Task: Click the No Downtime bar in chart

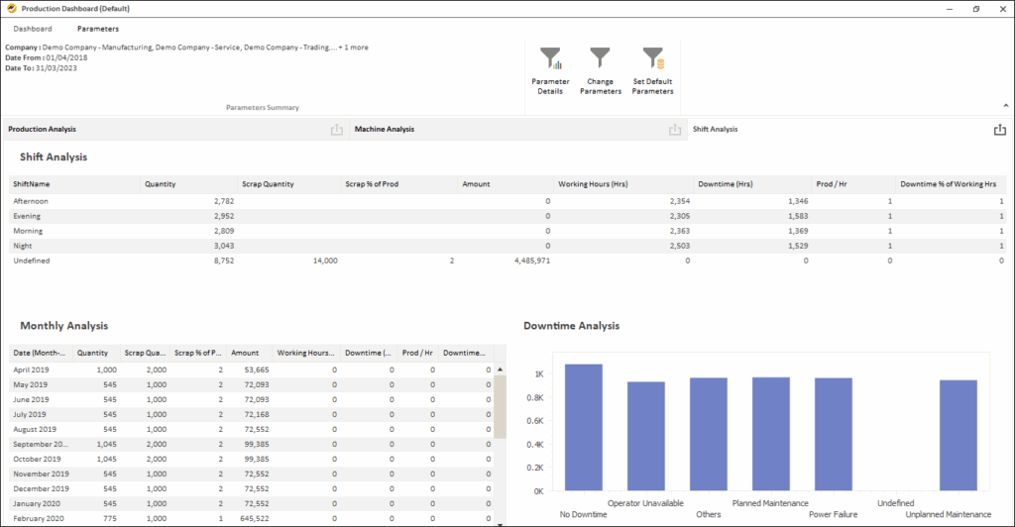Action: tap(583, 427)
